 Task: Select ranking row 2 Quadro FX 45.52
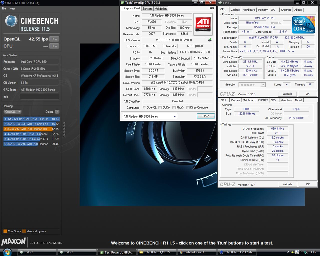pos(31,124)
